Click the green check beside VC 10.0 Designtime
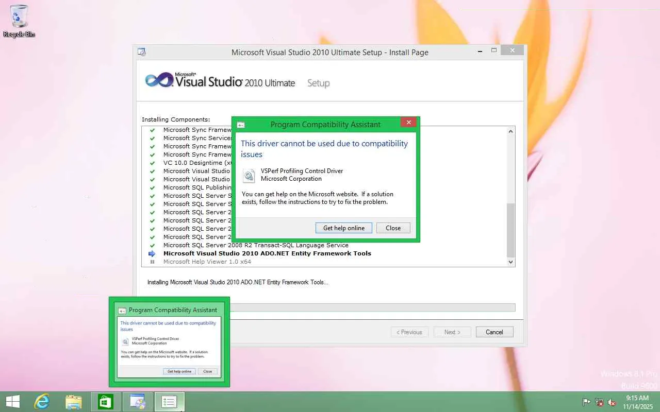The width and height of the screenshot is (660, 412). 152,163
